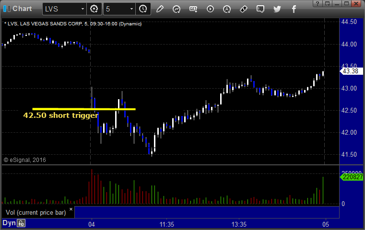
Task: Click the Vol (current price bar) label
Action: (x=36, y=213)
